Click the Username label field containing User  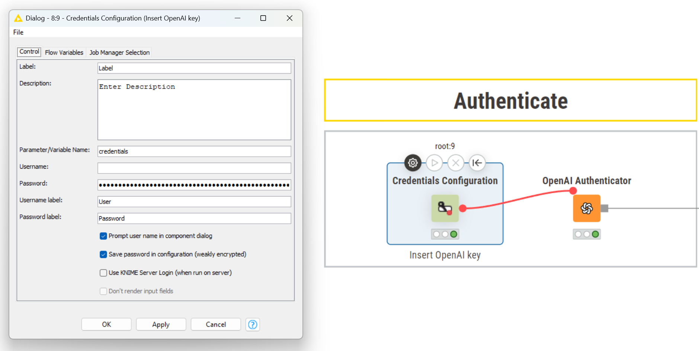pyautogui.click(x=194, y=202)
